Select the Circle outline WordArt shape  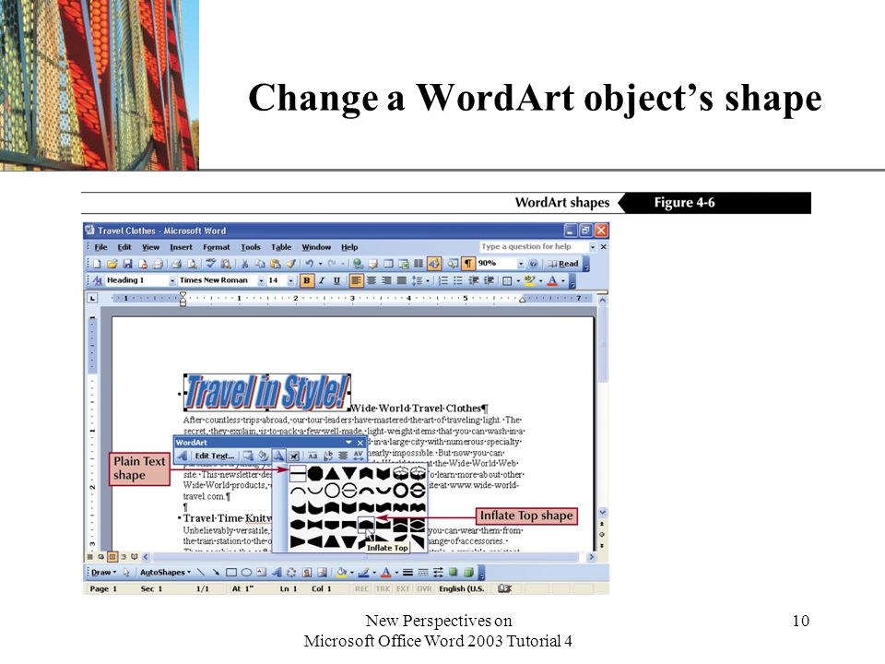(333, 491)
